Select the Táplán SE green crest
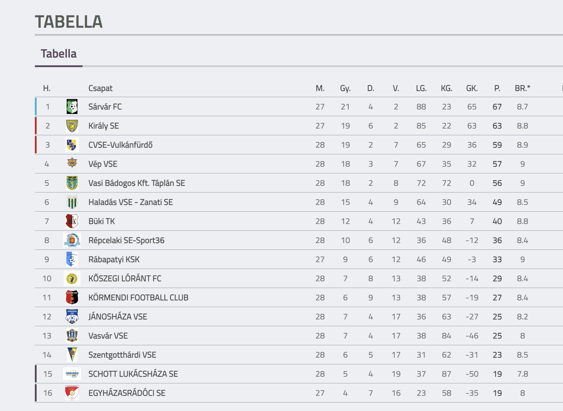The image size is (563, 411). [72, 183]
